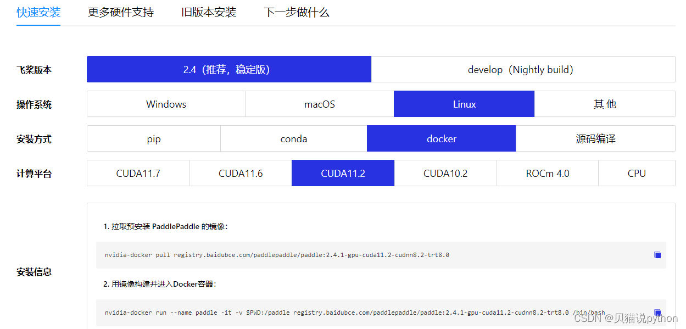The width and height of the screenshot is (686, 329).
Task: Copy the nvidia-docker pull command
Action: tap(657, 254)
